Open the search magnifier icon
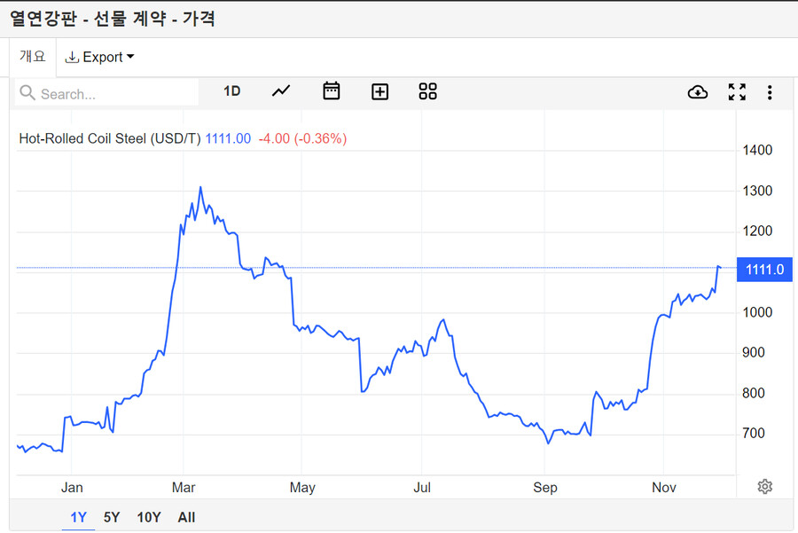Image resolution: width=798 pixels, height=533 pixels. (x=27, y=92)
